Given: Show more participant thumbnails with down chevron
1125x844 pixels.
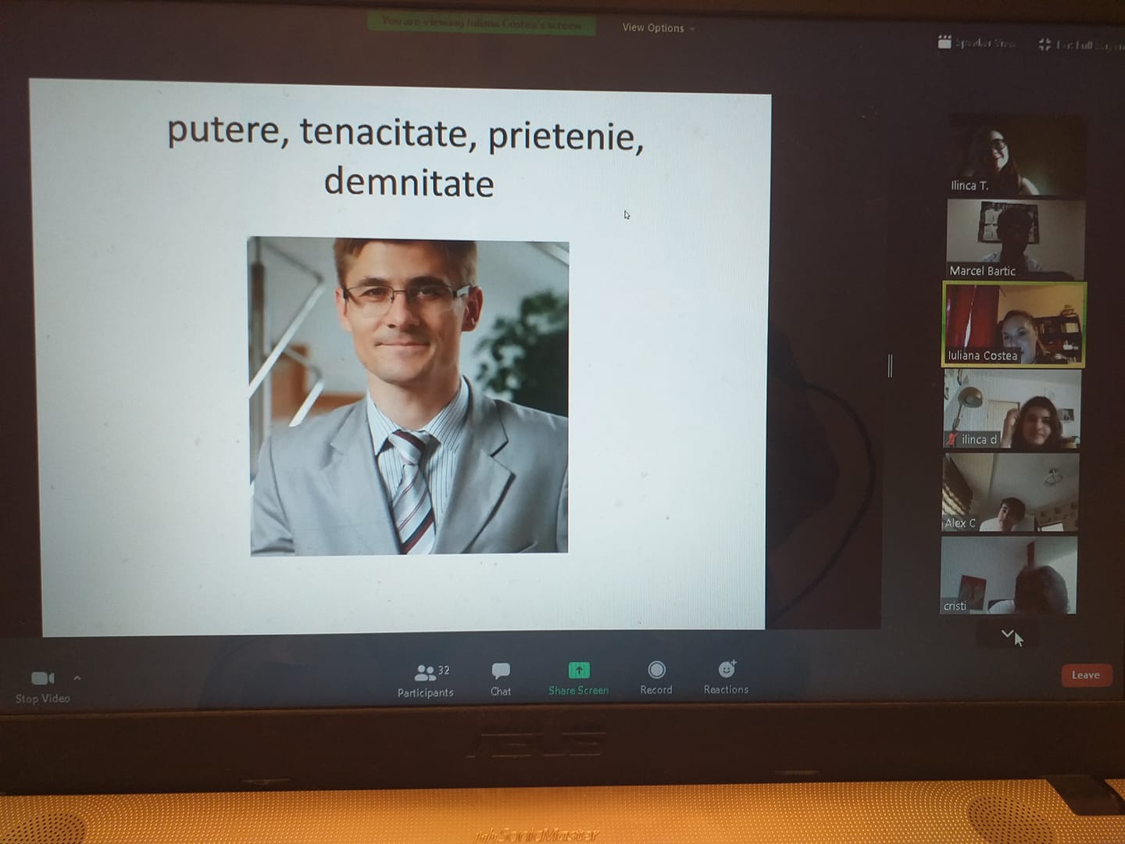Looking at the screenshot, I should (x=1007, y=634).
